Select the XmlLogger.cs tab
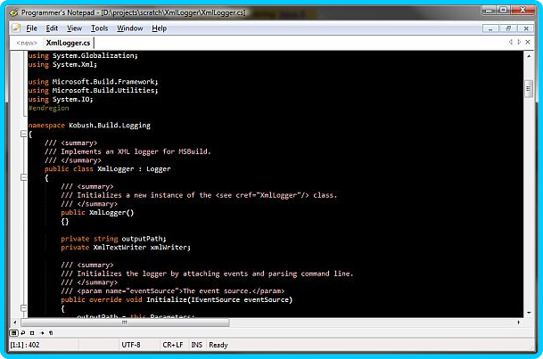This screenshot has height=359, width=543. click(x=69, y=43)
